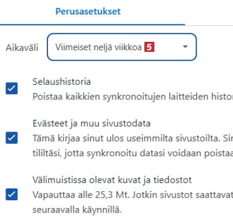
Task: Select the 'Viimeiset neljä viikkoa' option text
Action: point(99,47)
